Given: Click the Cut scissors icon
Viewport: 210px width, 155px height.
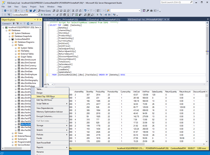Looking at the screenshot, I should tap(73, 11).
